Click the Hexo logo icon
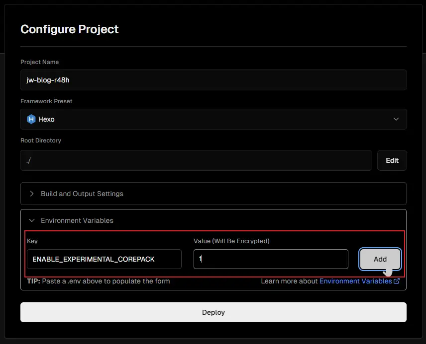426x344 pixels. coord(31,119)
